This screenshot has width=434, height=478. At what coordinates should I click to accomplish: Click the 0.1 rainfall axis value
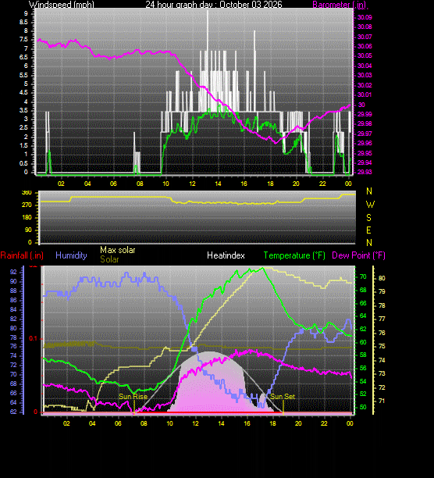point(33,339)
